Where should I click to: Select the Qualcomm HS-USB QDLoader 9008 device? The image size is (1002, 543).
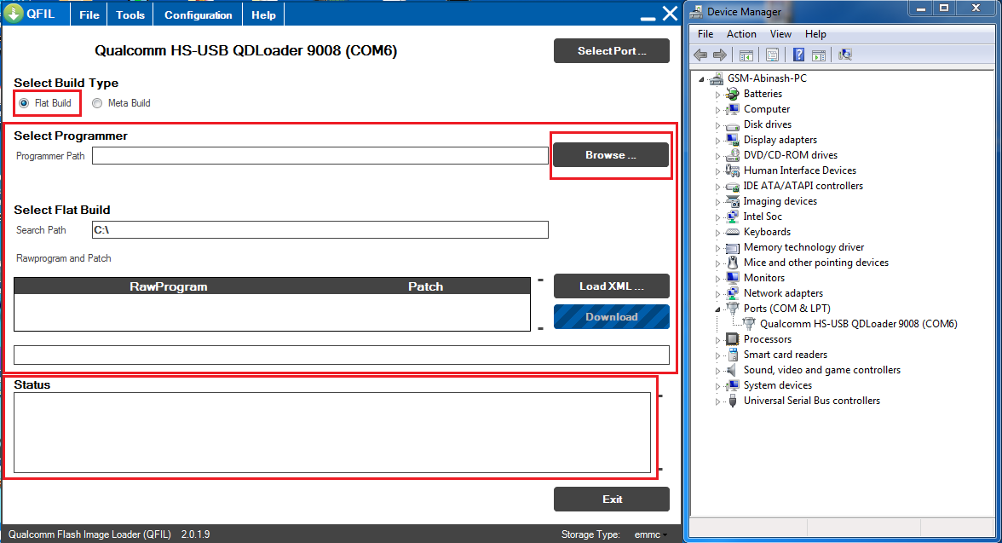857,323
